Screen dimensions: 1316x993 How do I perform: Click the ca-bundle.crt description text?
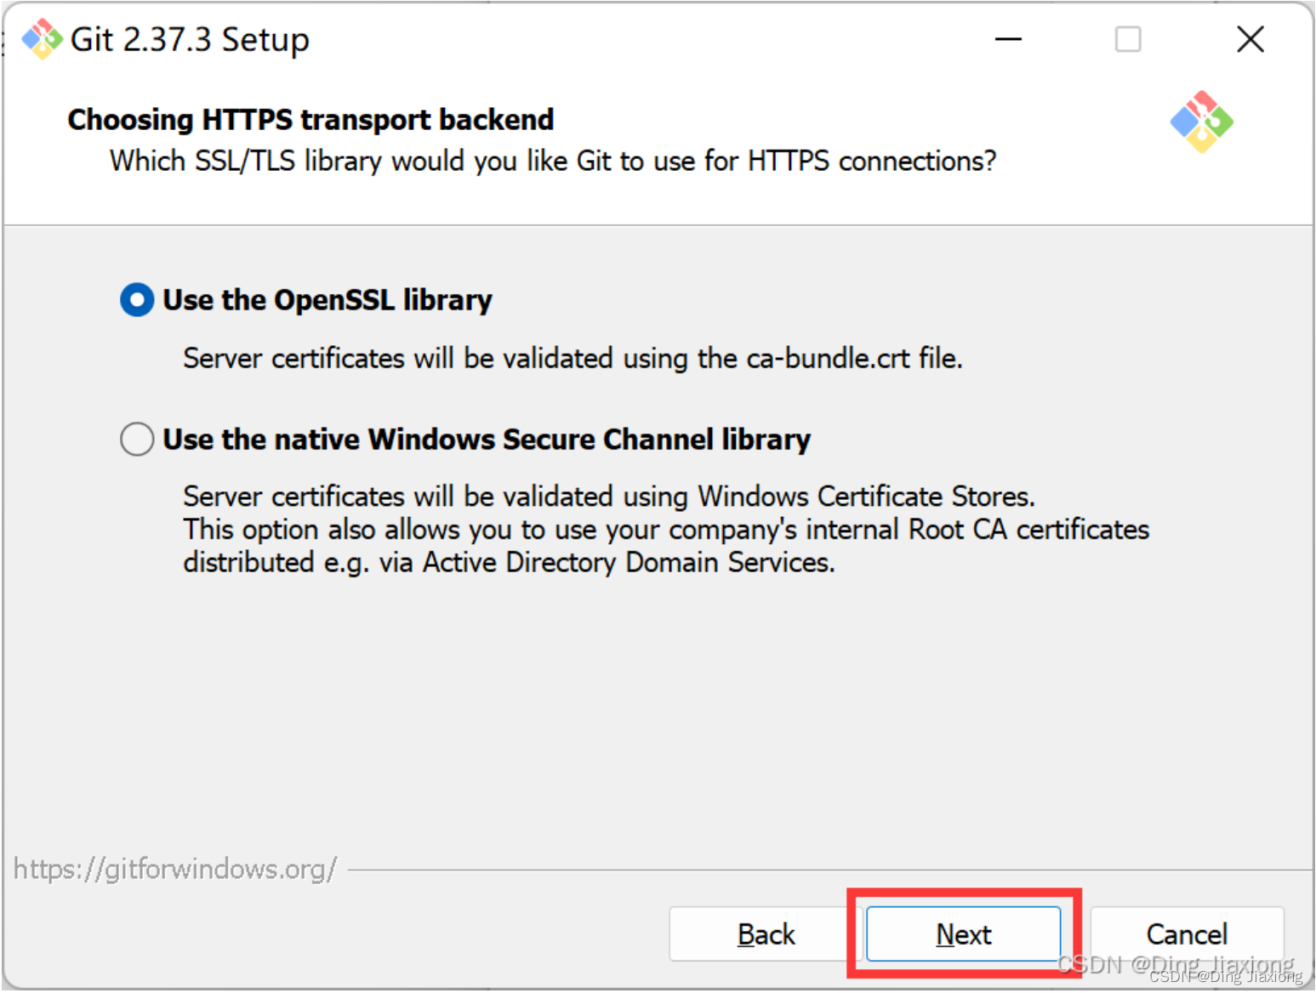pyautogui.click(x=573, y=358)
